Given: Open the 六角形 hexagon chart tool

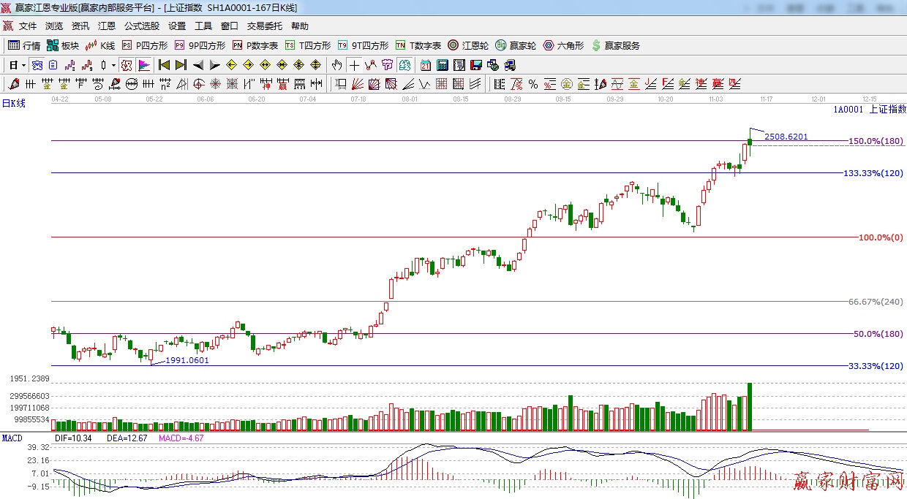Looking at the screenshot, I should tap(563, 45).
